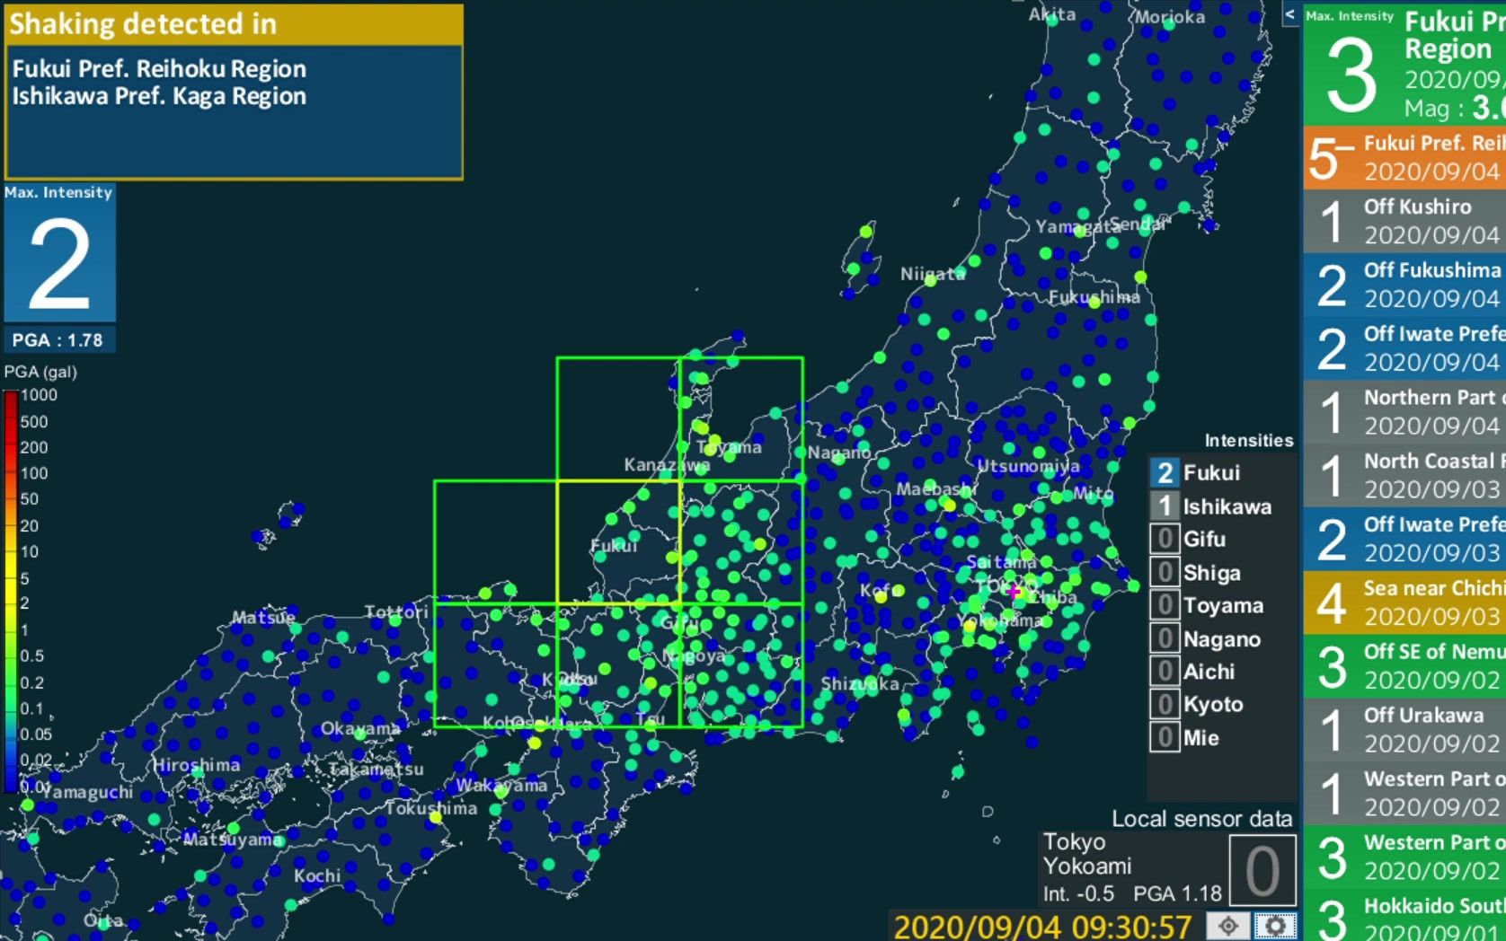Select the Off Urakawa earthquake entry
Viewport: 1506px width, 941px height.
[1404, 731]
